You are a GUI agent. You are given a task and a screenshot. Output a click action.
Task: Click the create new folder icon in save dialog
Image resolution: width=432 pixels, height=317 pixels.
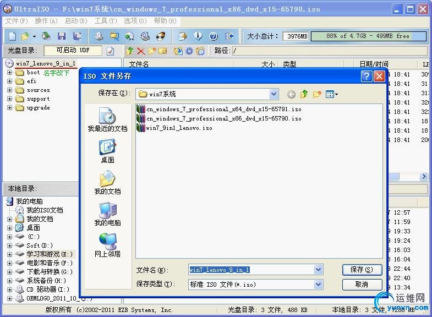point(317,95)
